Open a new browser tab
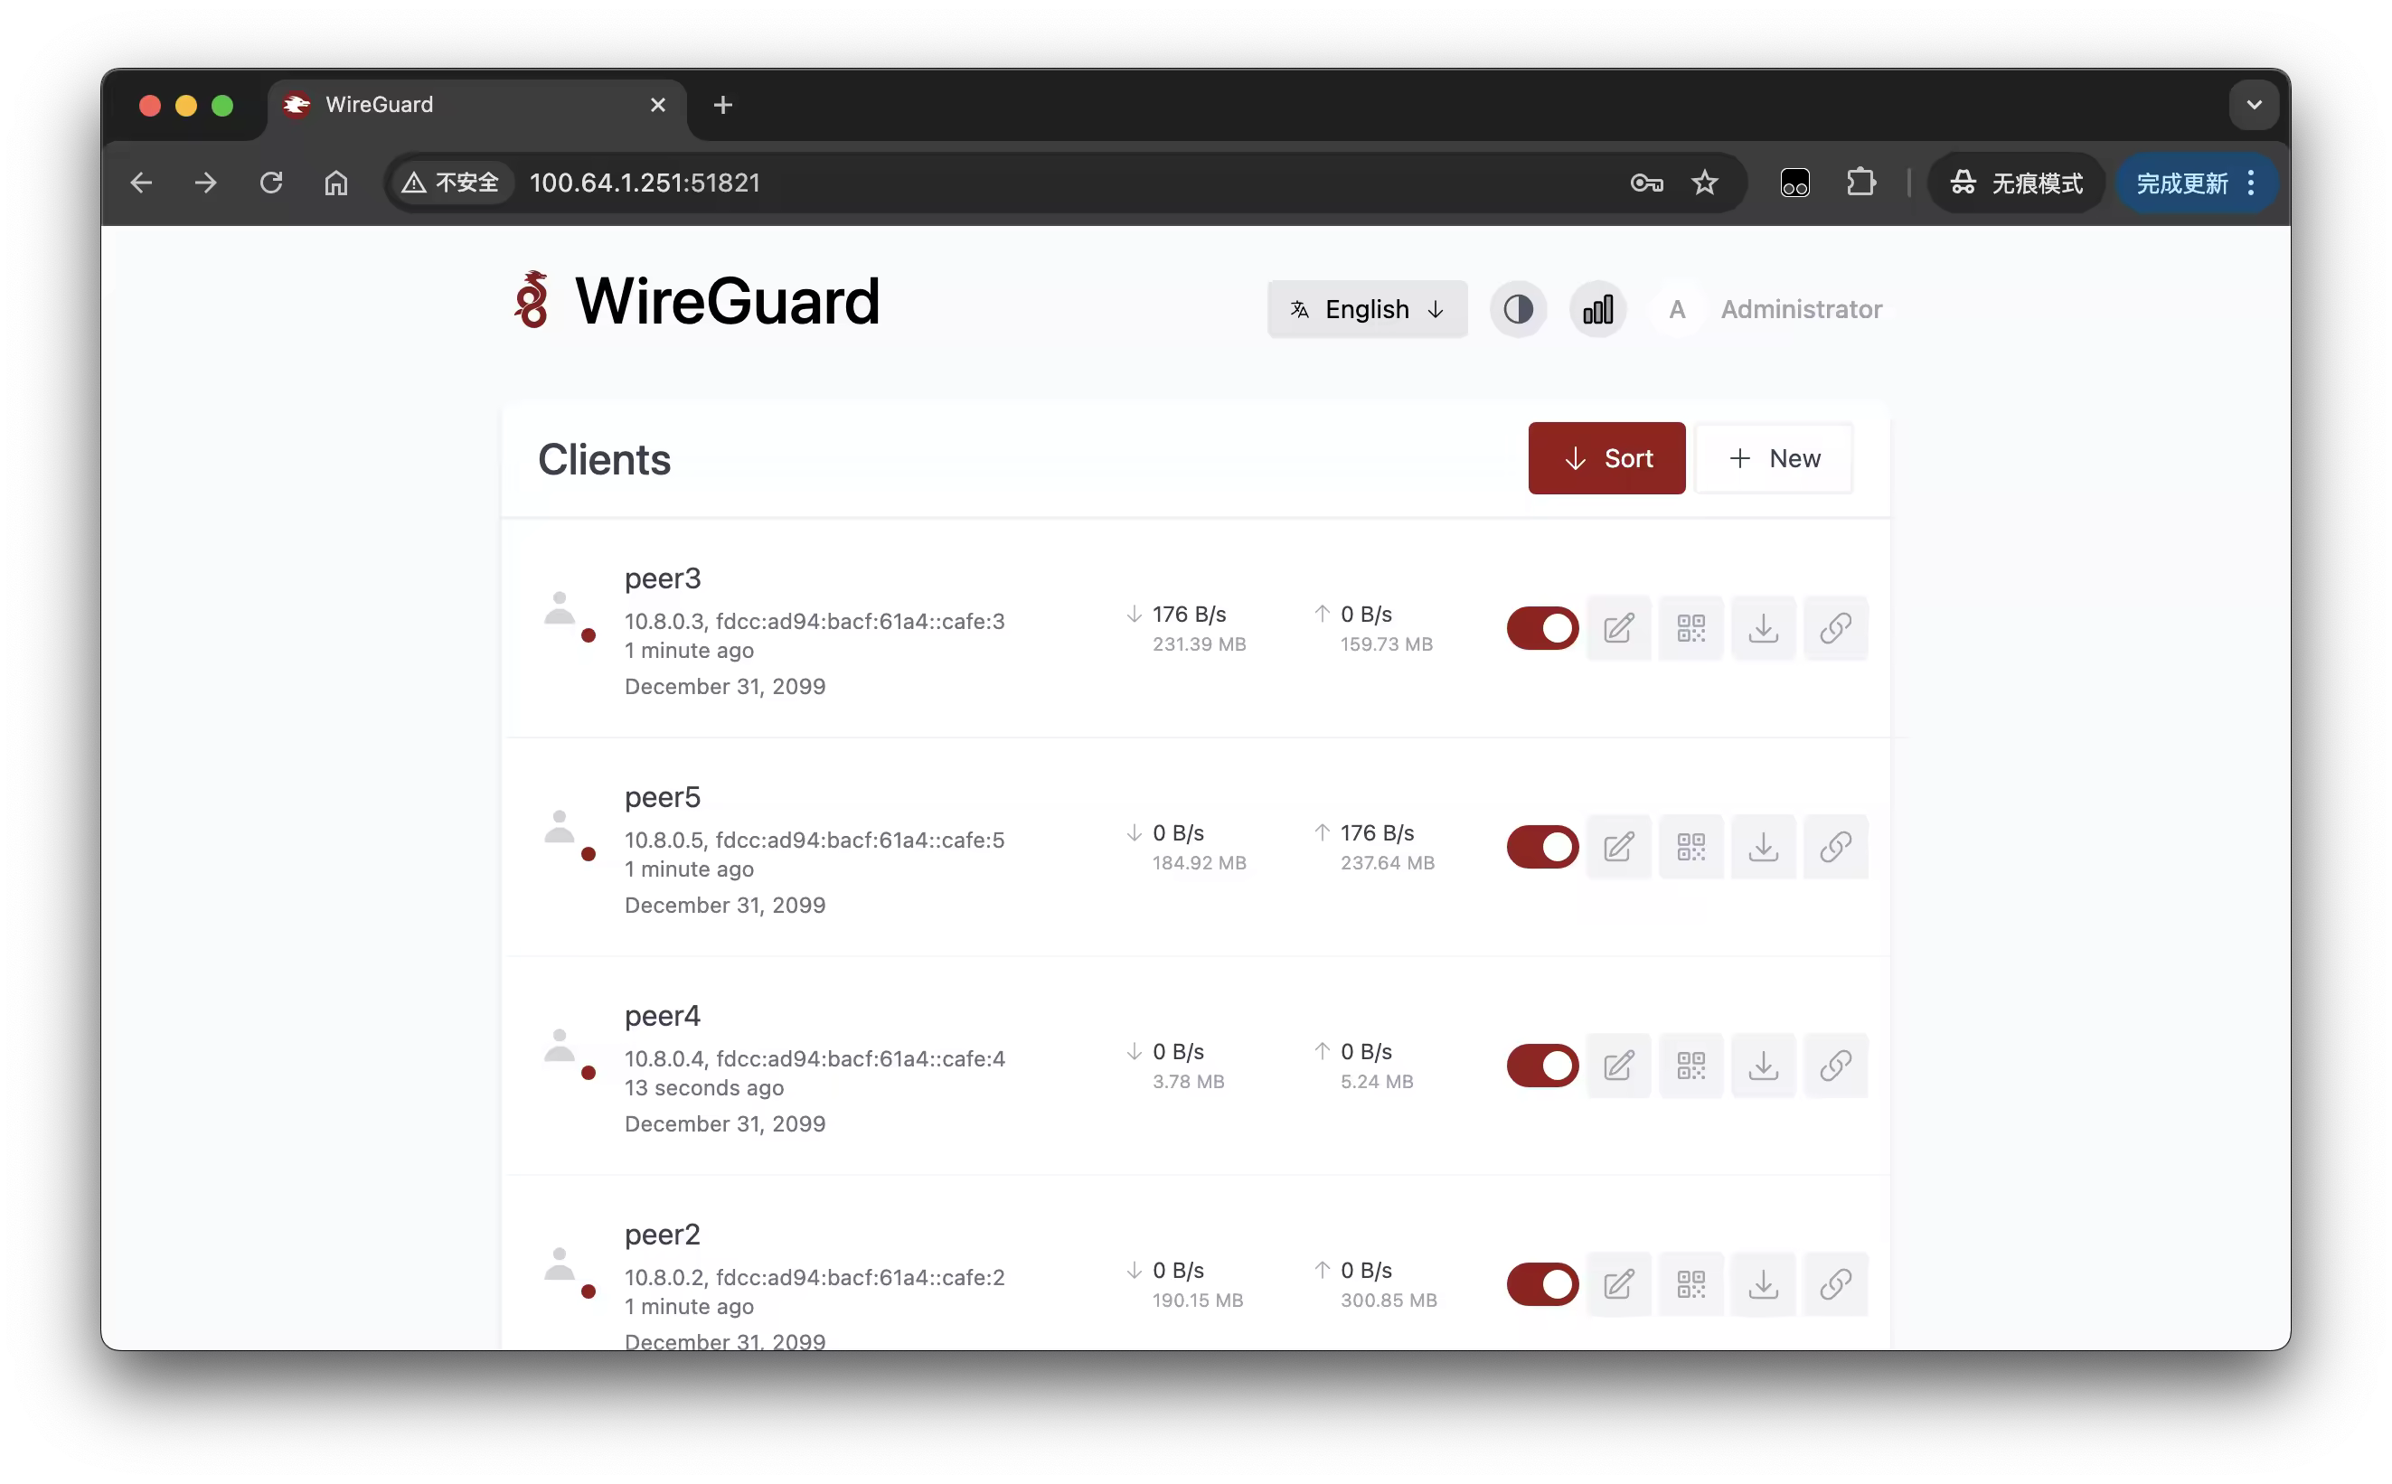This screenshot has width=2392, height=1484. pyautogui.click(x=722, y=105)
